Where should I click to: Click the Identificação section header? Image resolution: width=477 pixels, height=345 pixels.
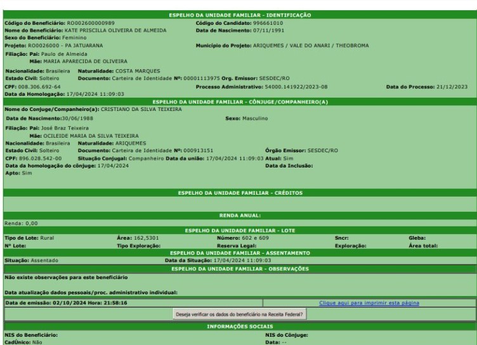239,14
